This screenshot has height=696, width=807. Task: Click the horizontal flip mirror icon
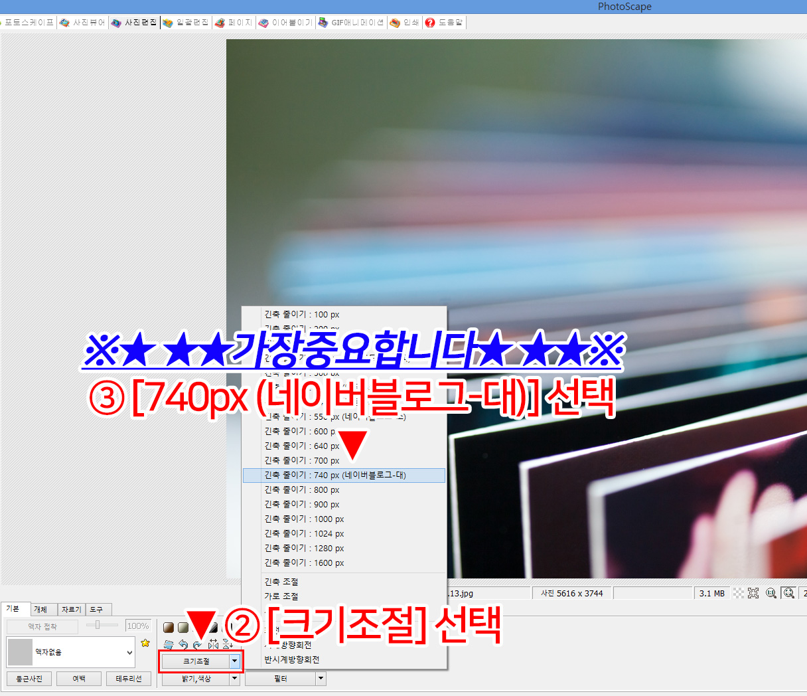coord(213,644)
